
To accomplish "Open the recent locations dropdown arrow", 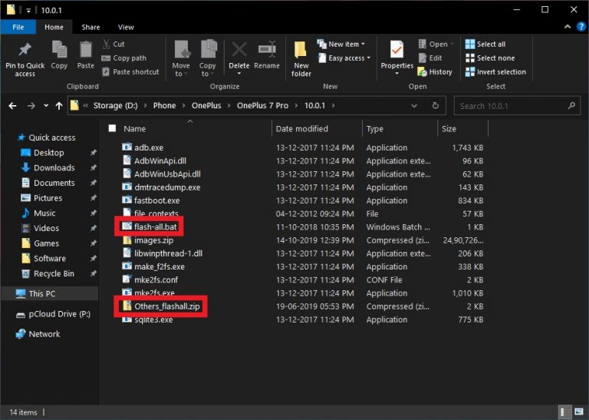I will [46, 106].
